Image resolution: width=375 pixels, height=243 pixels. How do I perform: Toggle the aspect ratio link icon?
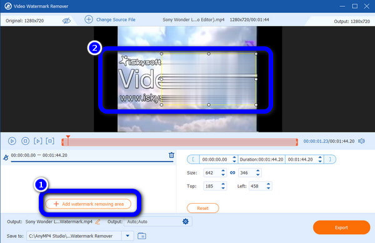pos(232,172)
